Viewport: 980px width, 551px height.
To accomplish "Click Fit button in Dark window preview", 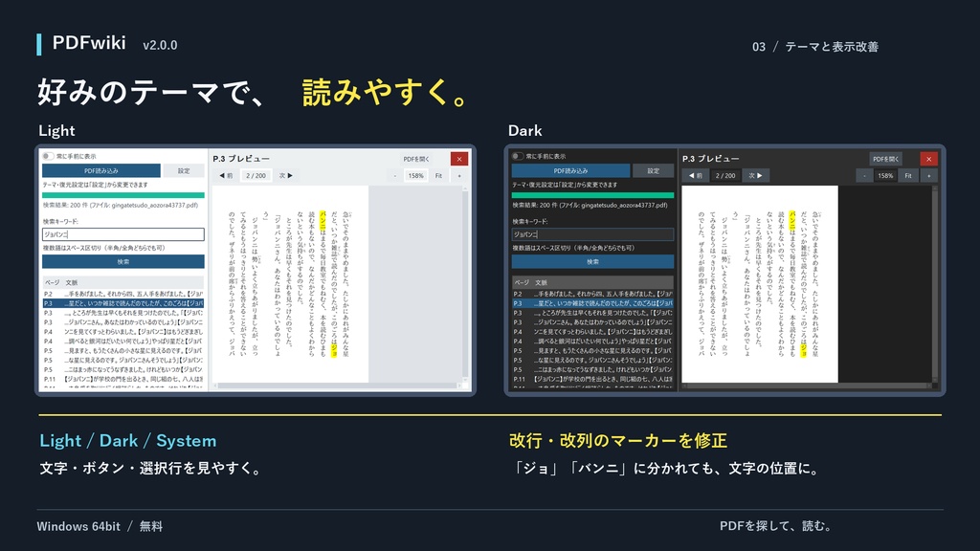I will (x=908, y=176).
